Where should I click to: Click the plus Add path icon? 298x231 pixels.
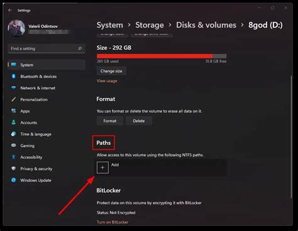(102, 168)
